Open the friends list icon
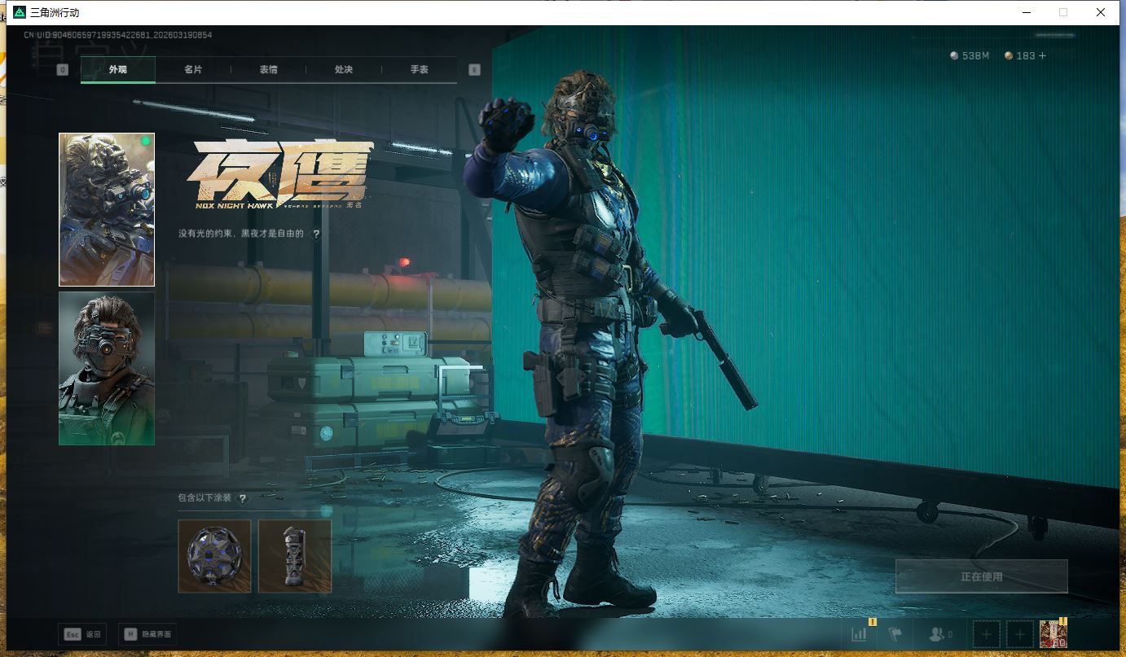Viewport: 1126px width, 657px height. coord(939,634)
